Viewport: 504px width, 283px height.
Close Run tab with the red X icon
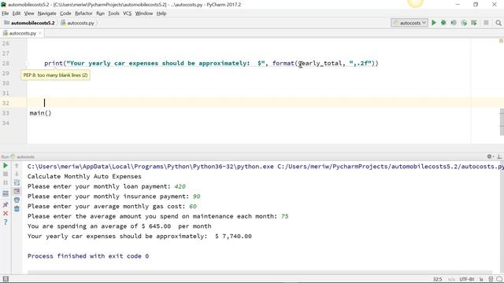[6, 213]
